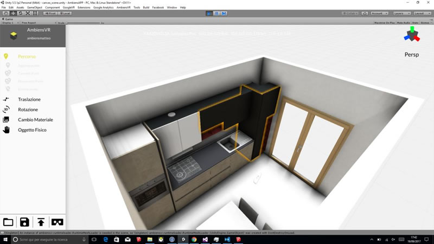Viewport: 434px width, 244px height.
Task: Click the Cambio Materiale image icon
Action: pos(7,119)
